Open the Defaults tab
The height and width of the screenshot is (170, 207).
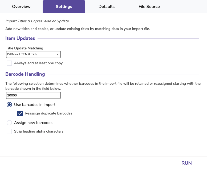click(x=107, y=7)
